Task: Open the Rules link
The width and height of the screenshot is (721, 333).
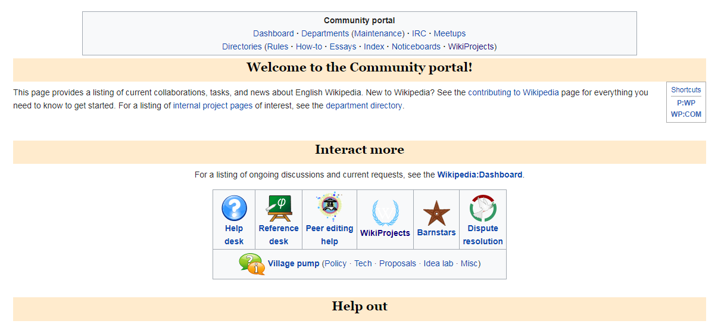Action: click(277, 46)
